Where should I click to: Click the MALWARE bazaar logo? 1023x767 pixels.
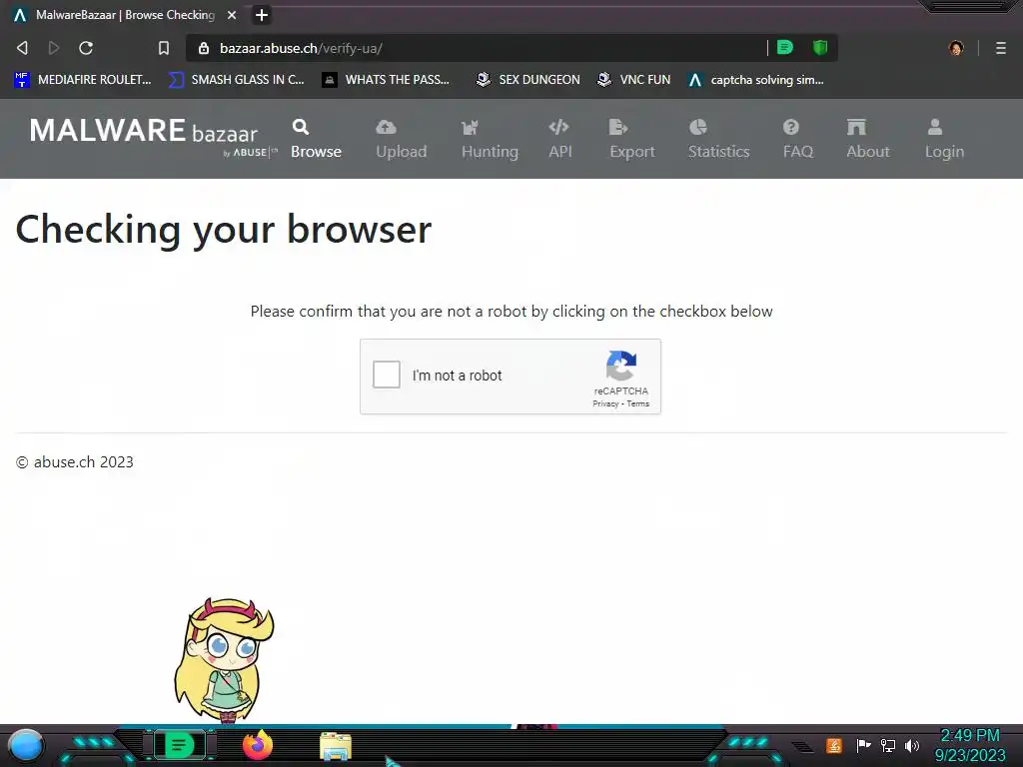pos(152,136)
